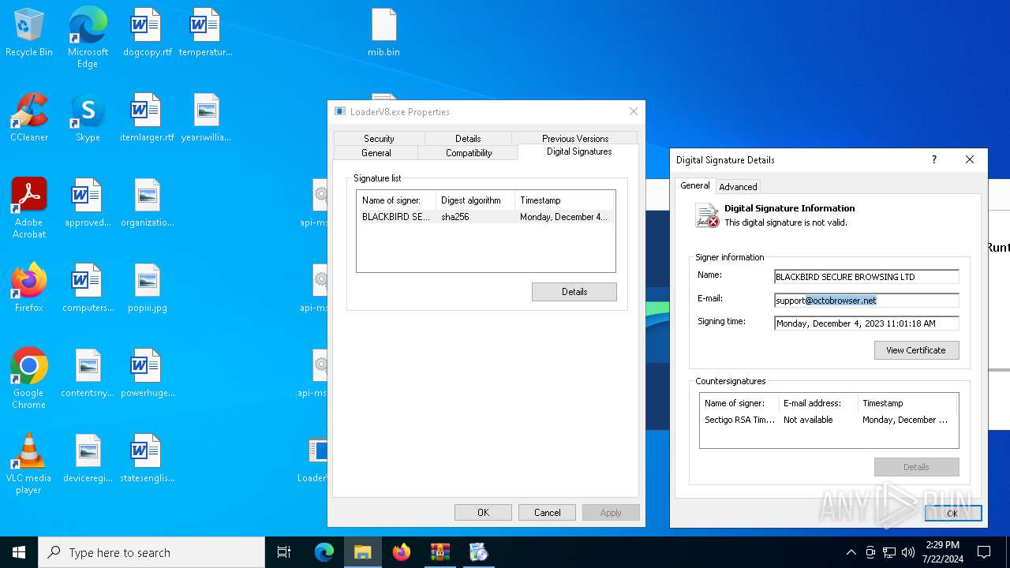
Task: Select the deviceregi... image file
Action: pyautogui.click(x=88, y=459)
